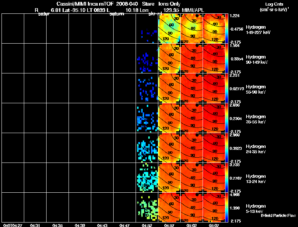The height and width of the screenshot is (227, 298).
Task: Click the color bar beside Hydrogen 5-13 keV
Action: 226,208
